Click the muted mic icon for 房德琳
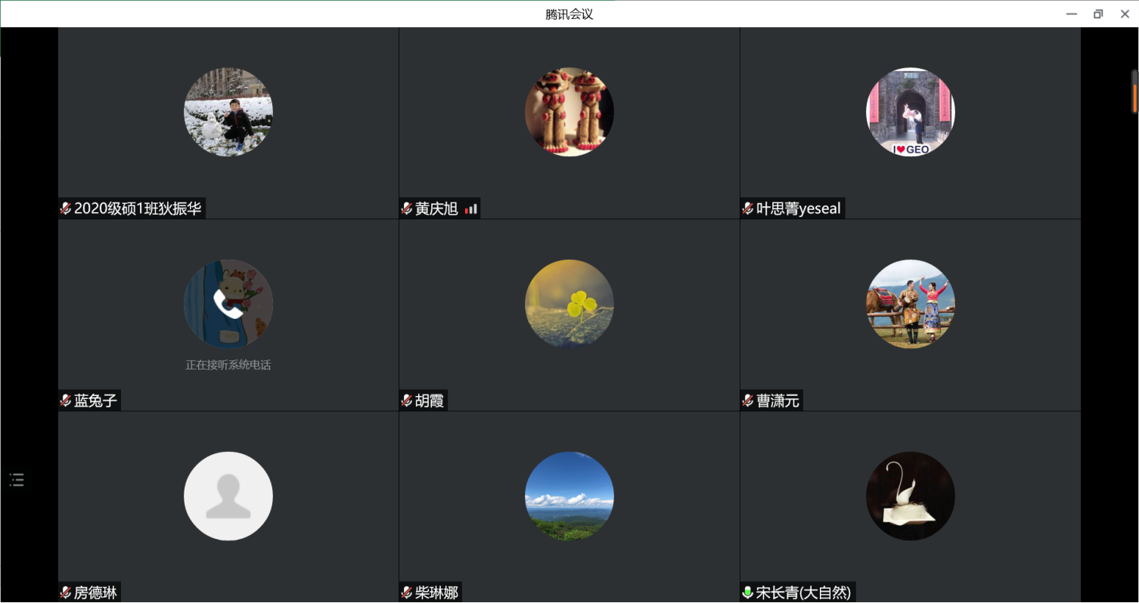 [66, 592]
